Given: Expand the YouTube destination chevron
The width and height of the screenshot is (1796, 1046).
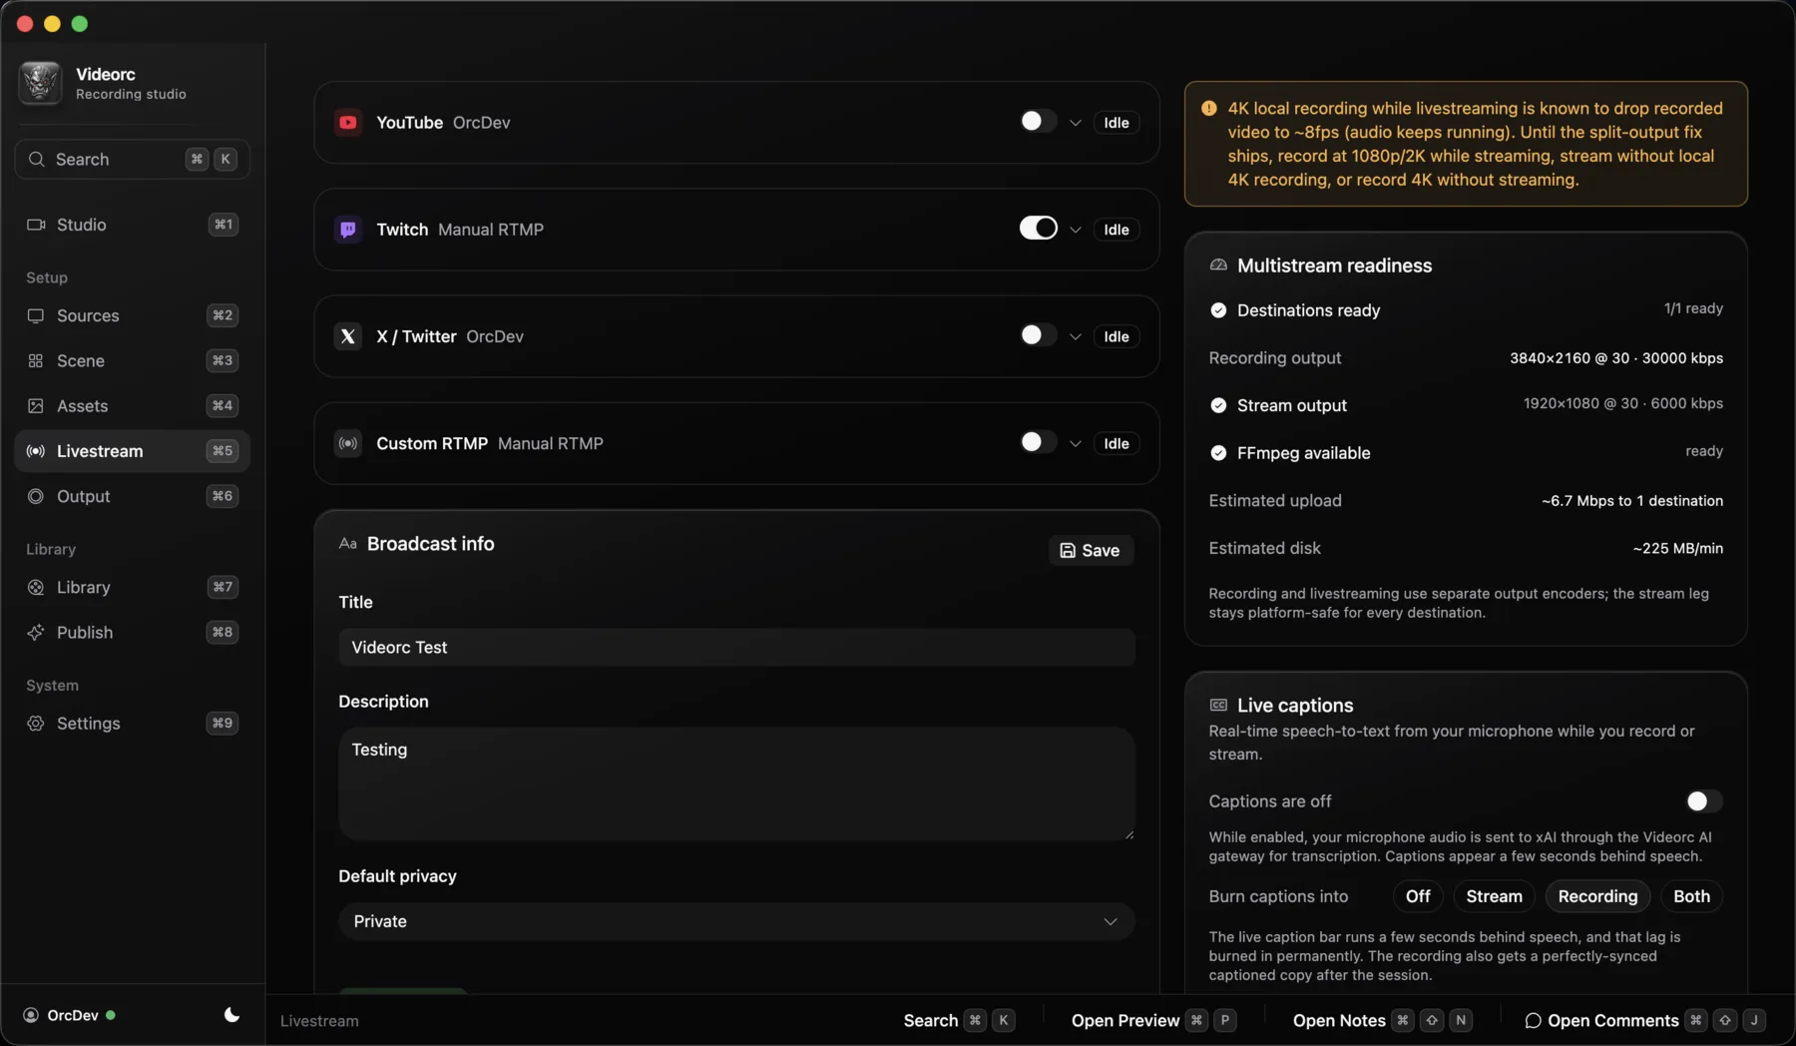Looking at the screenshot, I should 1075,123.
